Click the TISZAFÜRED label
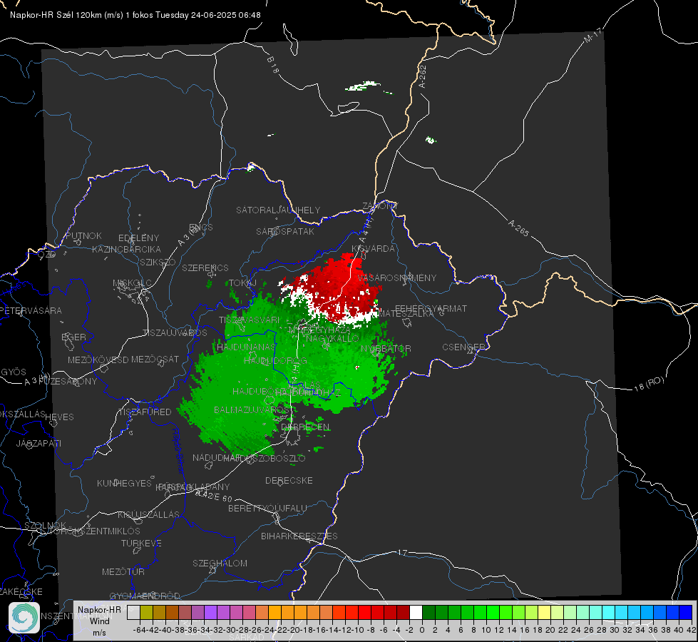Image resolution: width=698 pixels, height=642 pixels. 145,412
